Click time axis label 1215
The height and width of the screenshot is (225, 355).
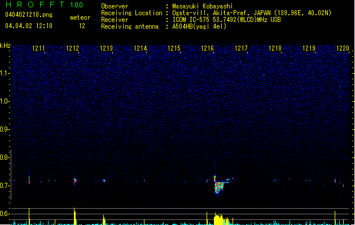pyautogui.click(x=174, y=48)
